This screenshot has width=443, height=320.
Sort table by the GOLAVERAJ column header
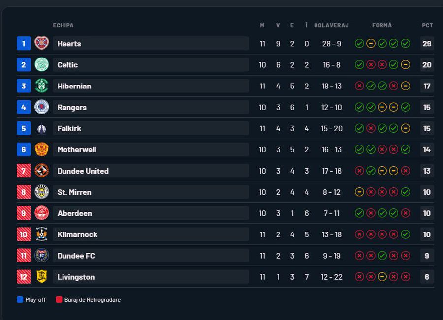click(331, 25)
